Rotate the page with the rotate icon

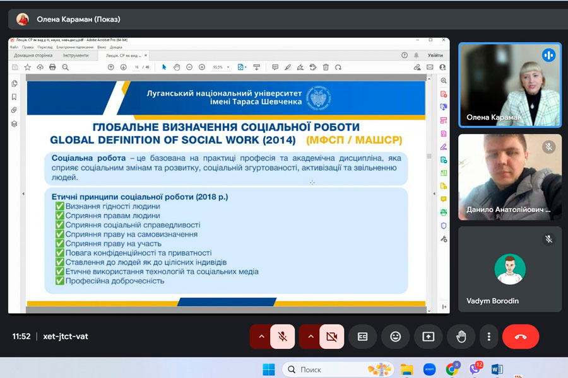[x=338, y=67]
